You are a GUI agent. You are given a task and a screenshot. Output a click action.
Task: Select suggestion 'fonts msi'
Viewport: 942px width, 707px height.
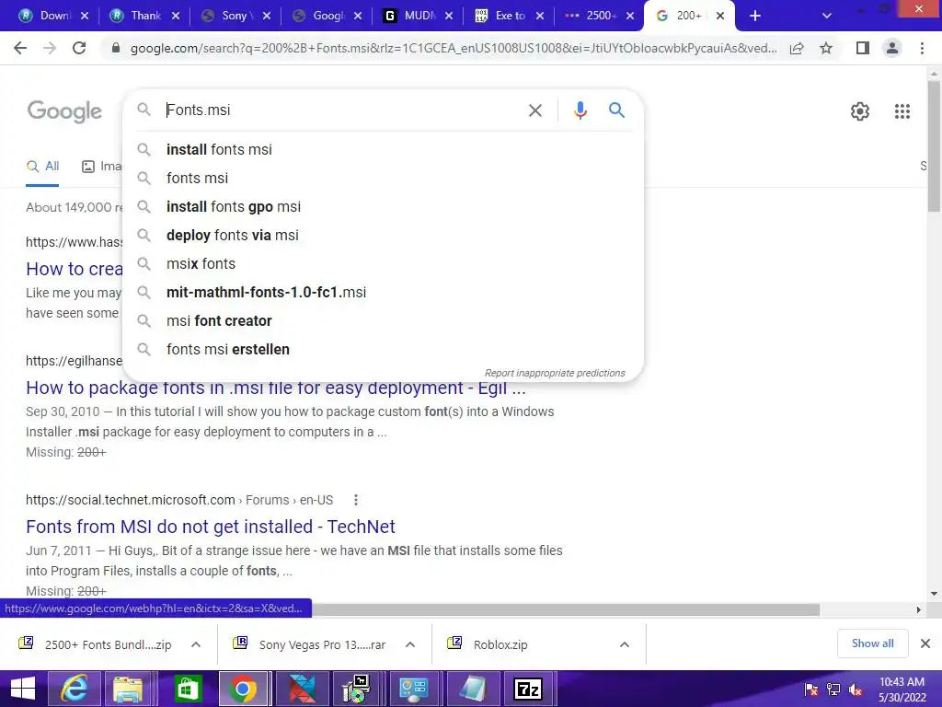(x=383, y=178)
